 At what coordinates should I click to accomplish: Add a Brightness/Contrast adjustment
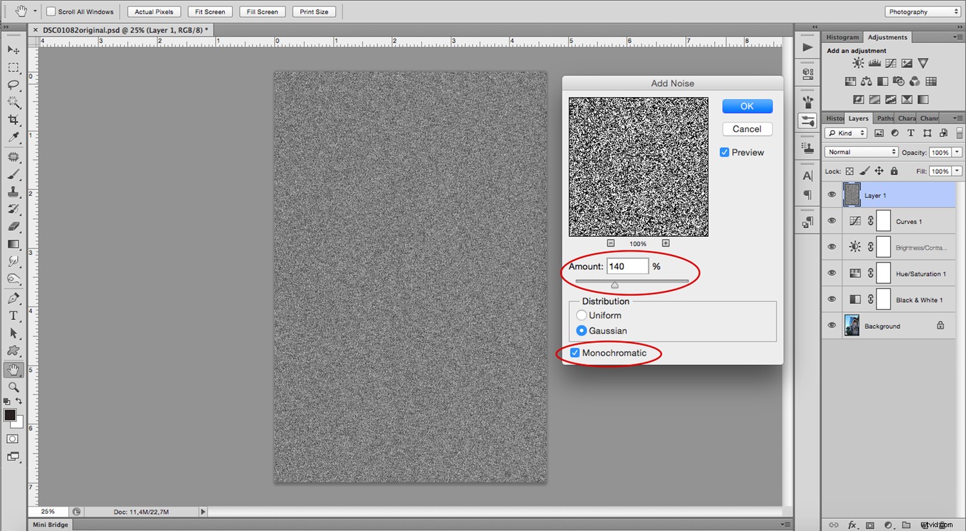point(858,62)
